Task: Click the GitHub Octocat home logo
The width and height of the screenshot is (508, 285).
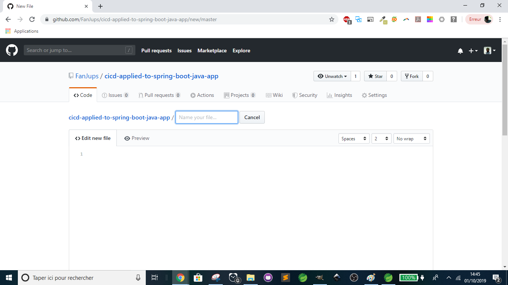Action: pos(12,50)
